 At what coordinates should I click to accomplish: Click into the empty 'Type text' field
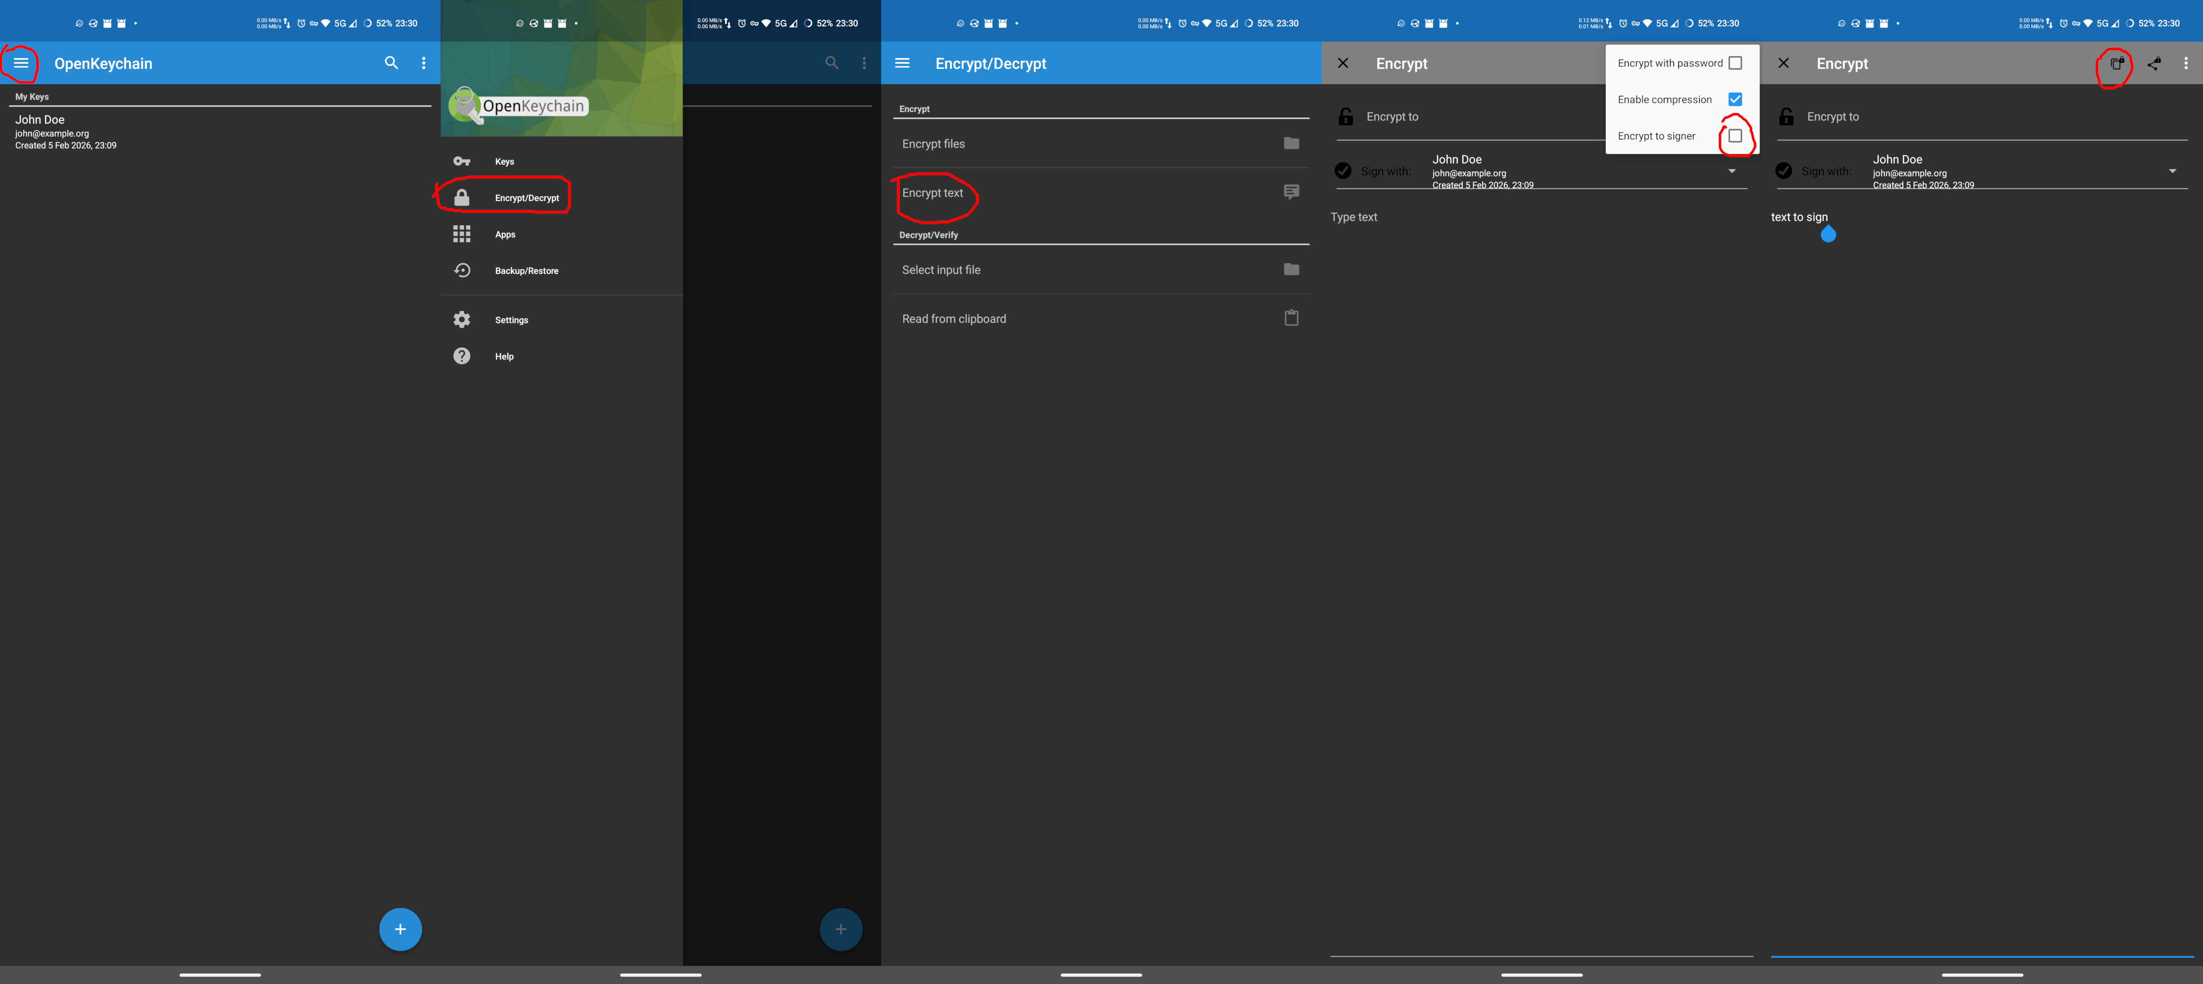(x=1354, y=217)
